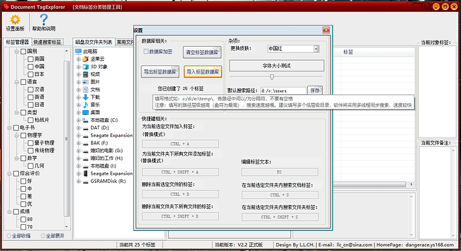Click the 保存 button beside search path
Viewport: 461px width, 251px height.
point(315,90)
